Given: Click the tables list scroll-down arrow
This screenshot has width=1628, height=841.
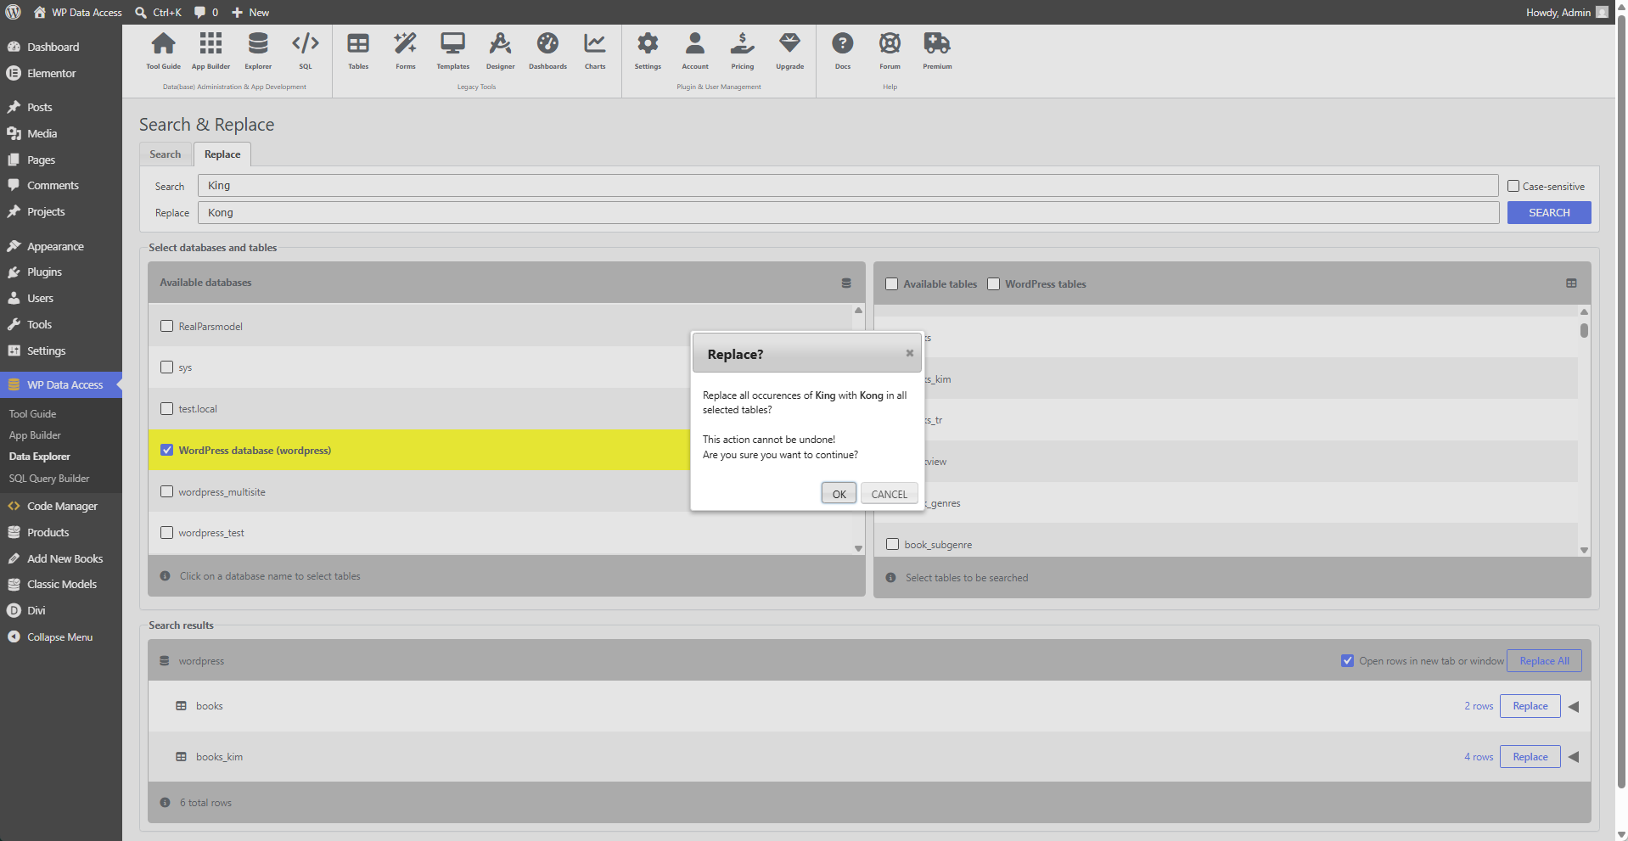Looking at the screenshot, I should [1584, 550].
